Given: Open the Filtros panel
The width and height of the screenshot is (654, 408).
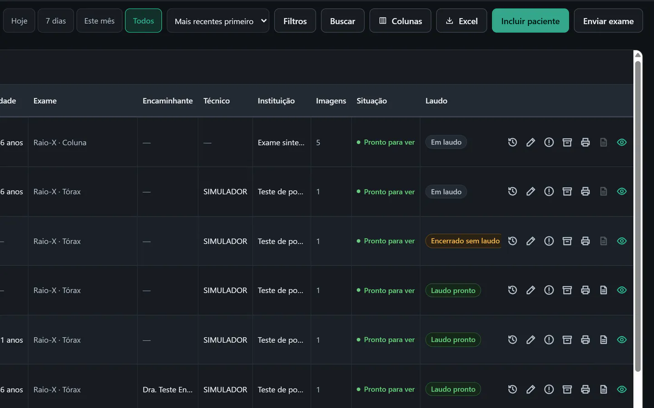Looking at the screenshot, I should 295,21.
